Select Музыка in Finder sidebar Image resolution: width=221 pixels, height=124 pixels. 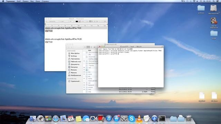click(74, 73)
